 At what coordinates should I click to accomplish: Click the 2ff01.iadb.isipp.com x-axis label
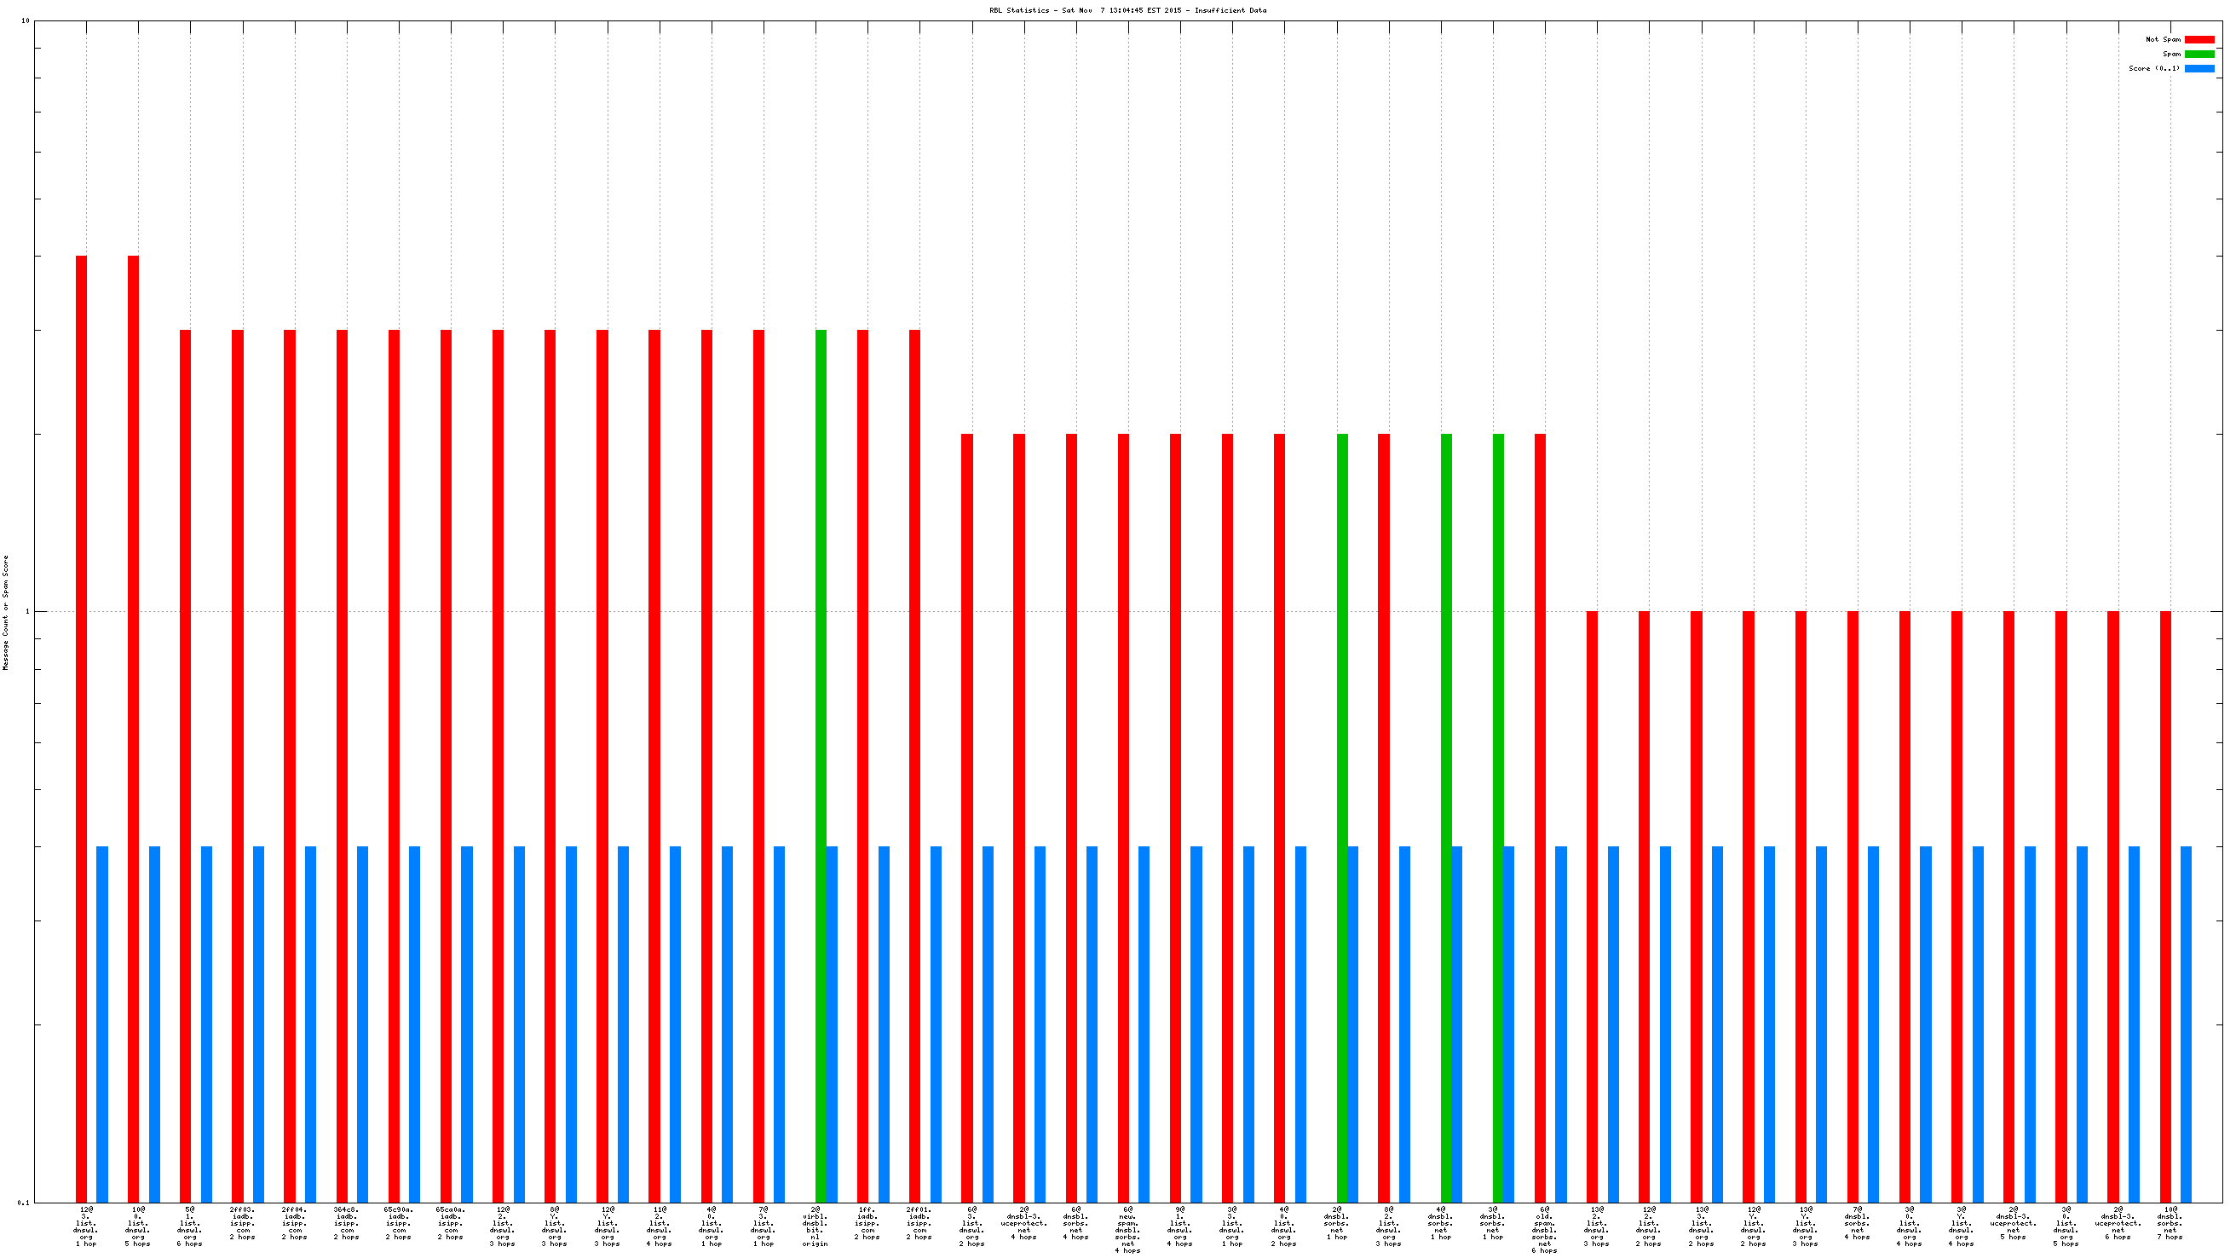tap(919, 1222)
